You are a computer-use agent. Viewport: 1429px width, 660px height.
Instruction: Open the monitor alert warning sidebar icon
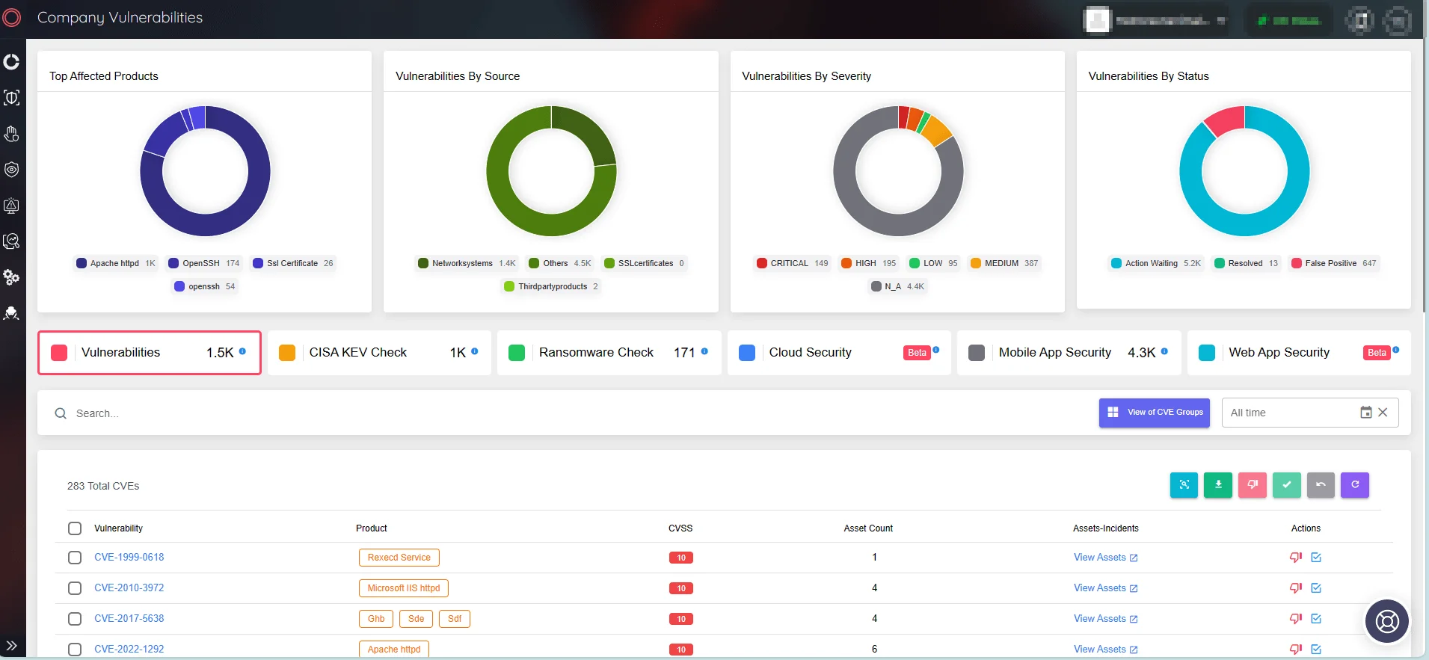tap(12, 206)
